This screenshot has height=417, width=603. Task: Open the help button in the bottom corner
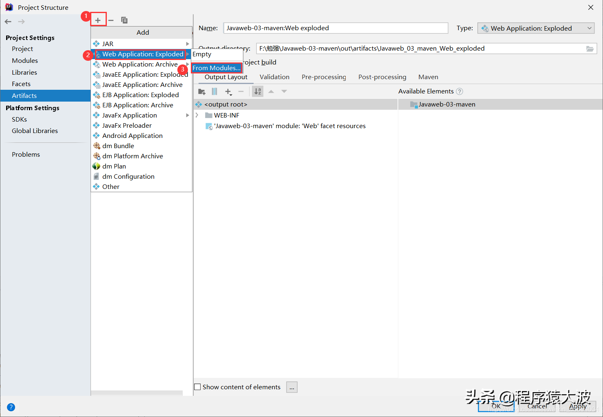11,407
